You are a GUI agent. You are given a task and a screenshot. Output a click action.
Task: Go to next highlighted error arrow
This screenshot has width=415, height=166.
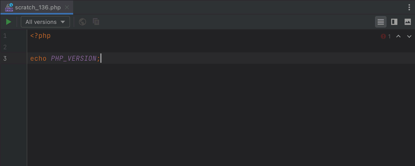409,36
